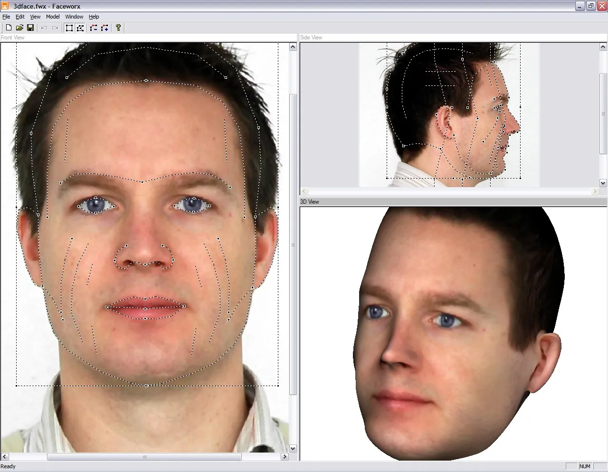608x472 pixels.
Task: Minimize the Faceworx window
Action: pyautogui.click(x=580, y=6)
